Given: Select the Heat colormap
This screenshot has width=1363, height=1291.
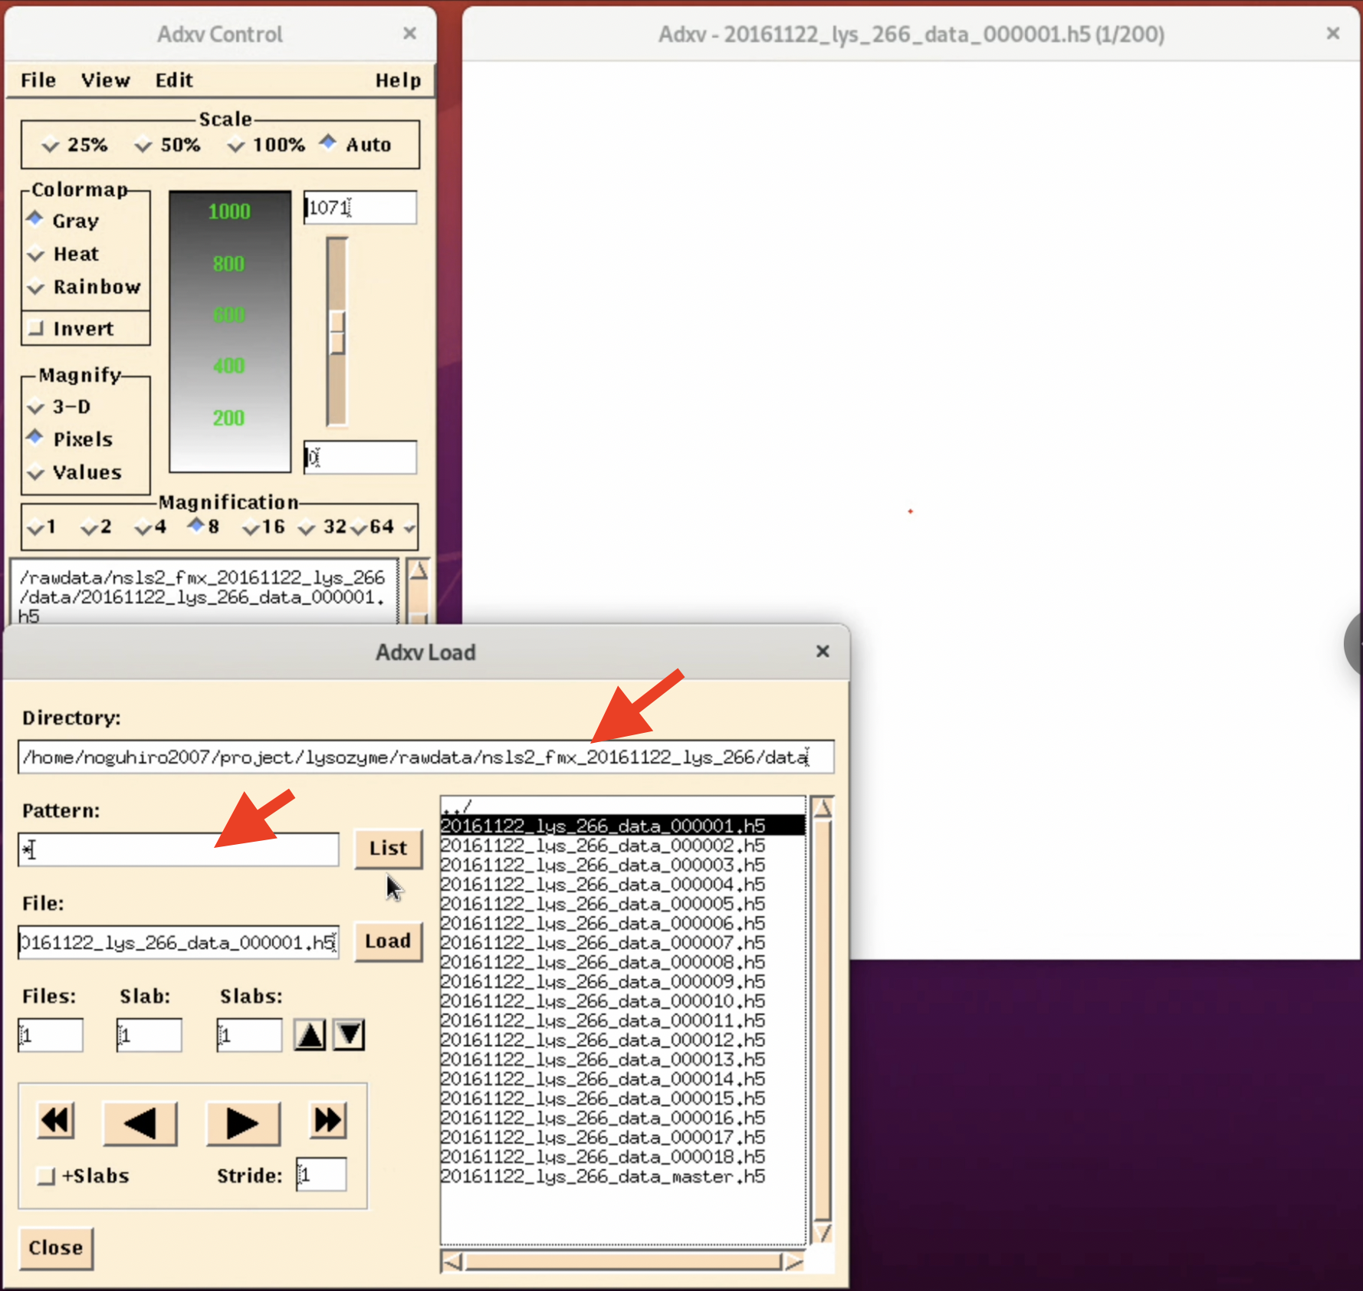Looking at the screenshot, I should [x=35, y=254].
